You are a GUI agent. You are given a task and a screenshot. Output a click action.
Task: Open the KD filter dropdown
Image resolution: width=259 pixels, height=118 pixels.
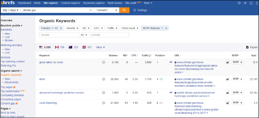point(86,28)
